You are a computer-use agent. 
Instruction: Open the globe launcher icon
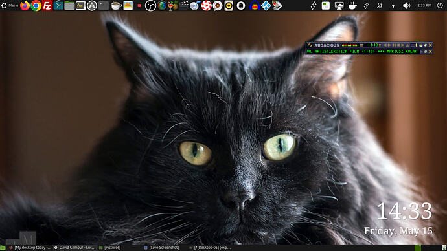[x=162, y=5]
